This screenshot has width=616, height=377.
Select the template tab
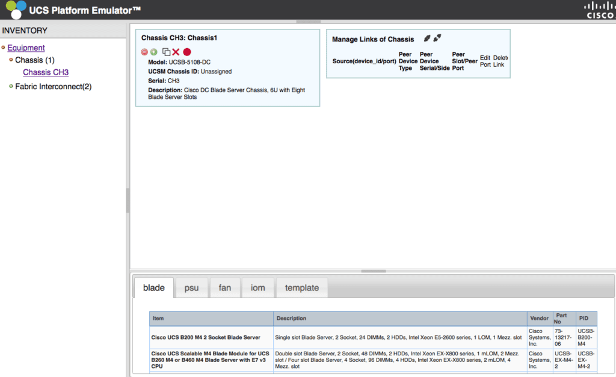pyautogui.click(x=302, y=288)
